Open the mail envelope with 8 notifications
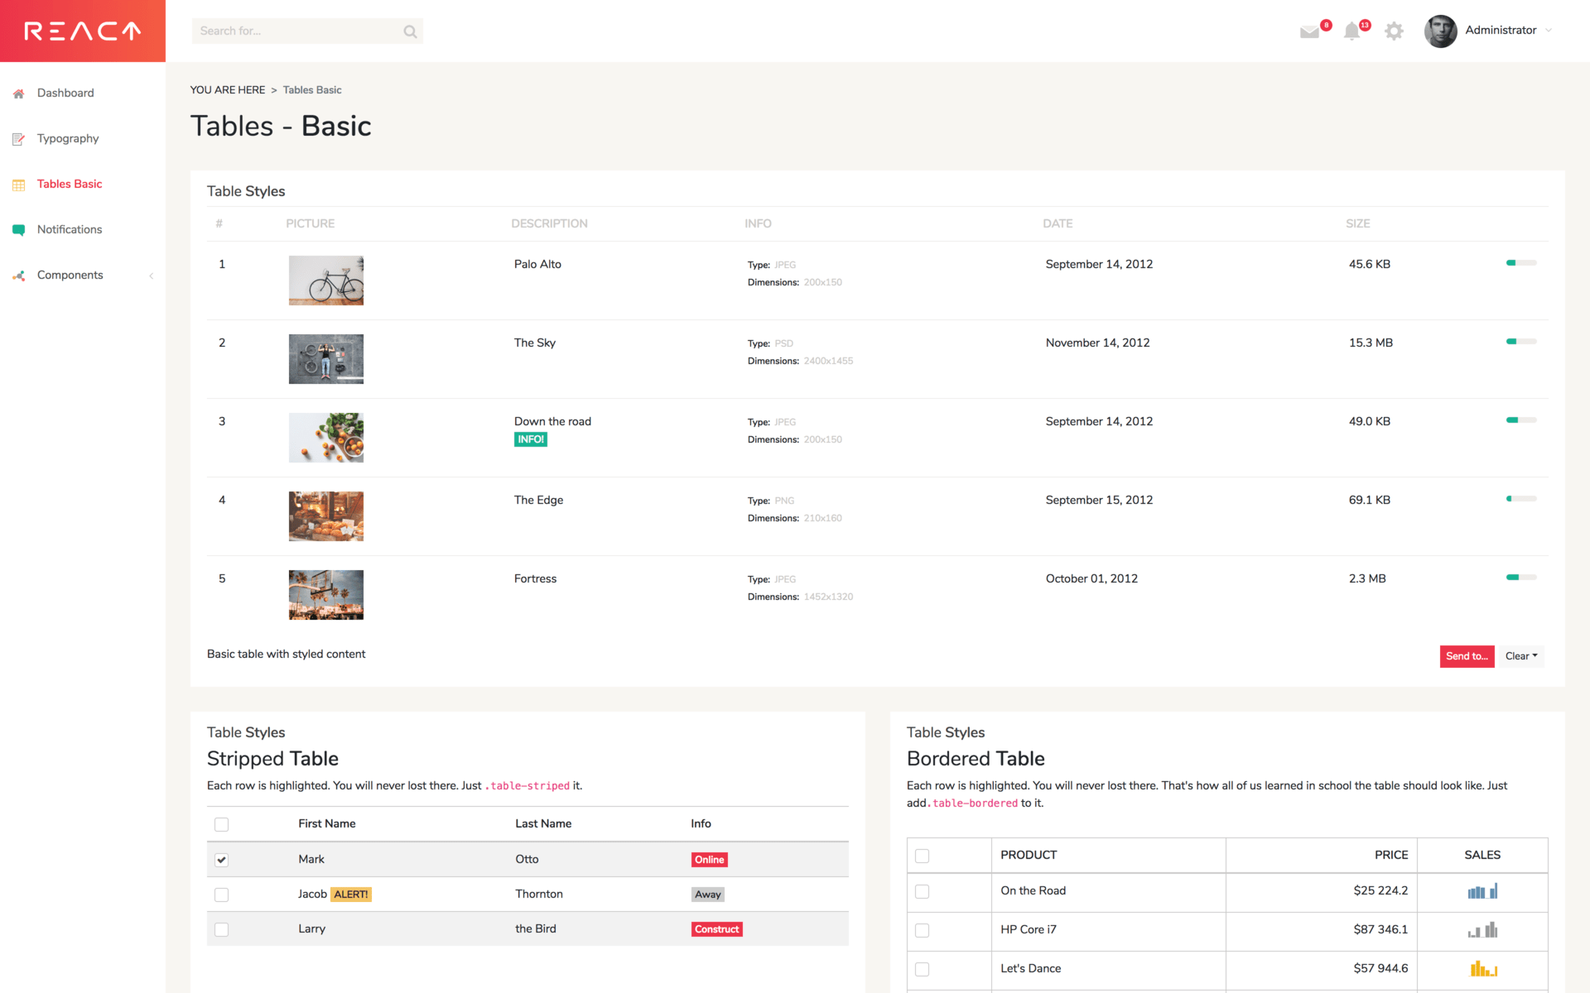The image size is (1590, 993). 1311,31
